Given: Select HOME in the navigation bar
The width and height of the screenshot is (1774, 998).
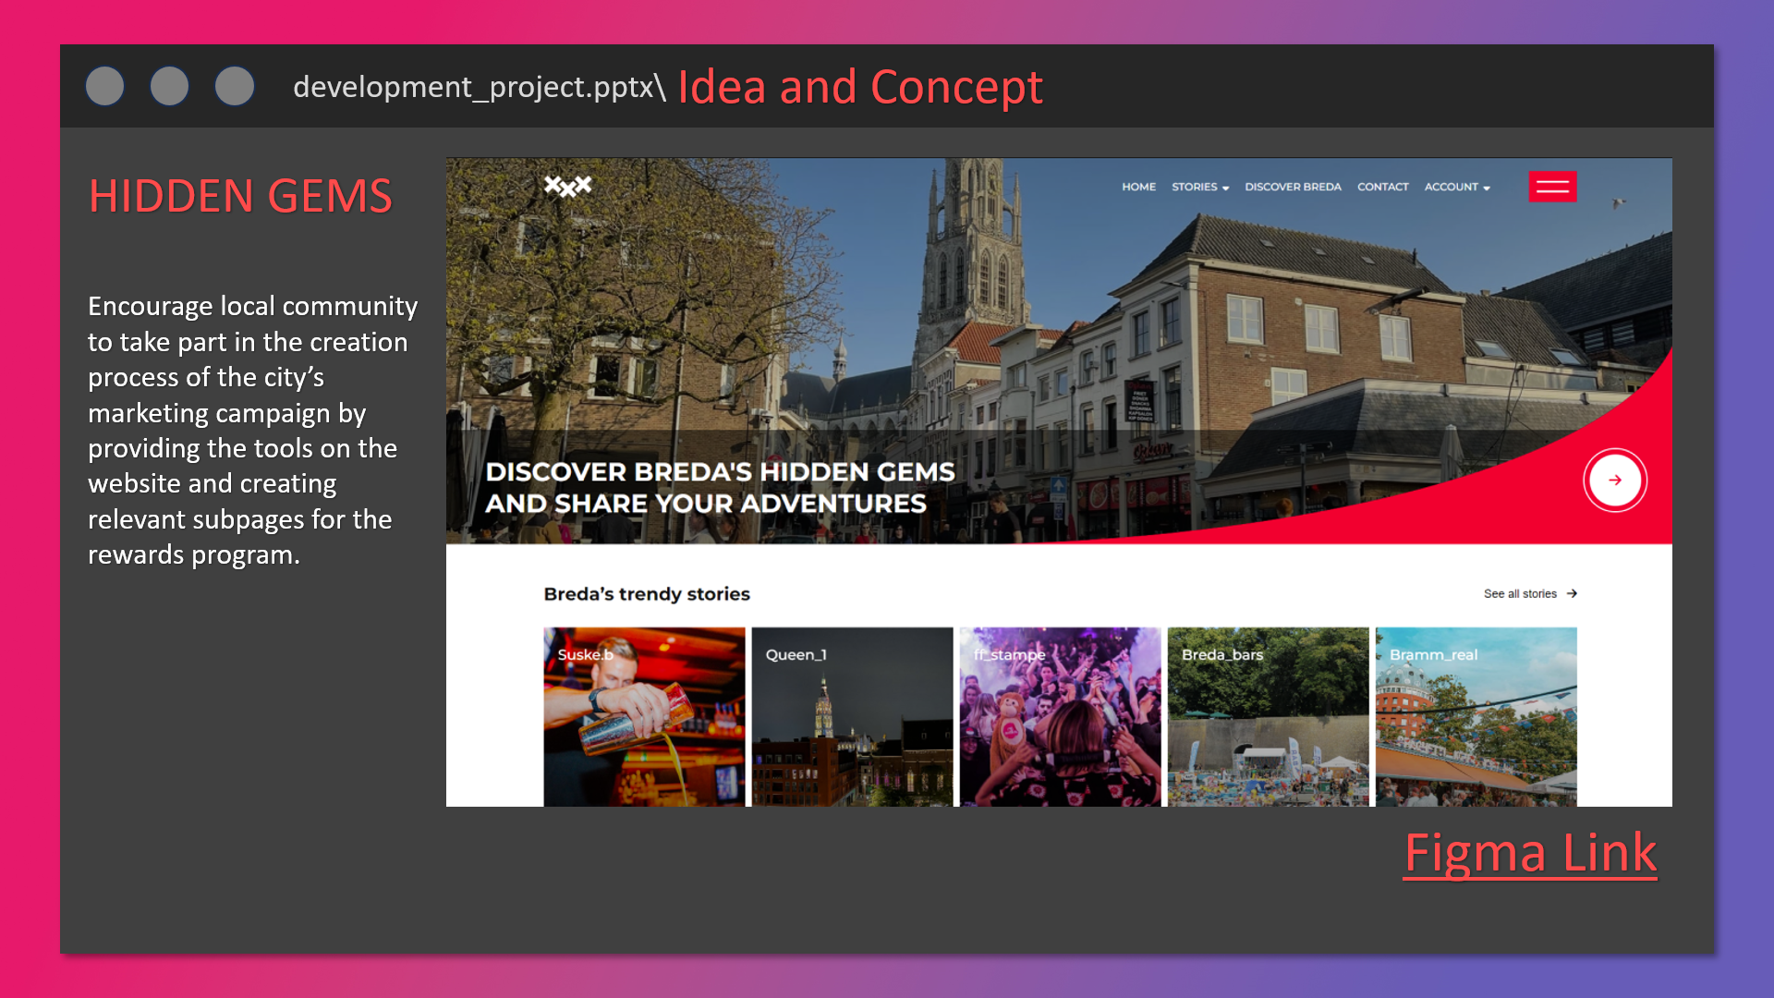Looking at the screenshot, I should [1138, 187].
